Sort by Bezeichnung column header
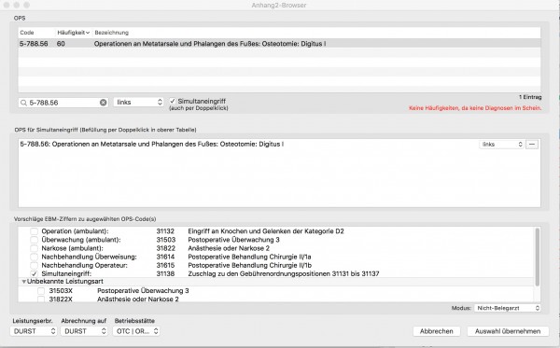This screenshot has height=348, width=560. point(111,33)
